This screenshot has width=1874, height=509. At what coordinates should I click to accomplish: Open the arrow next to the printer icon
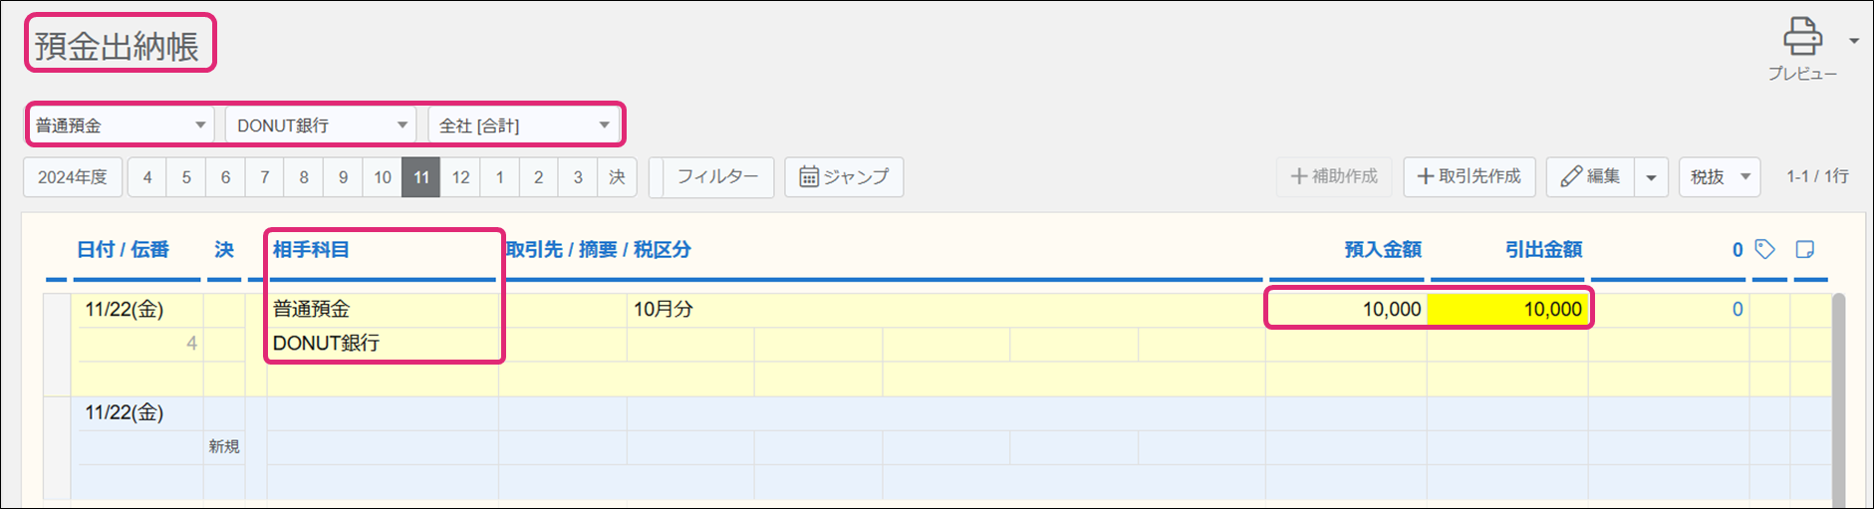(1854, 41)
